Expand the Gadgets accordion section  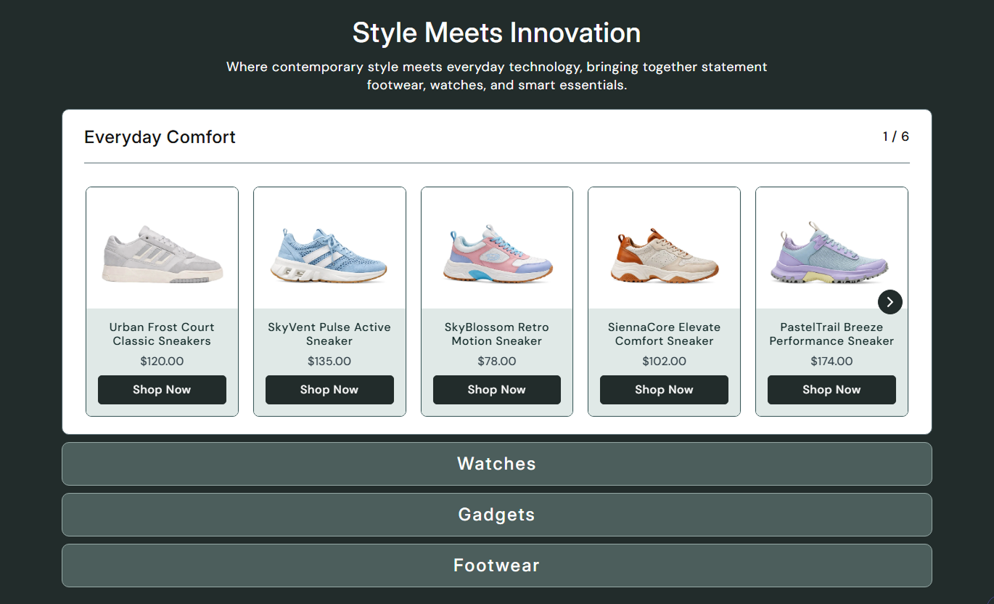pyautogui.click(x=497, y=515)
